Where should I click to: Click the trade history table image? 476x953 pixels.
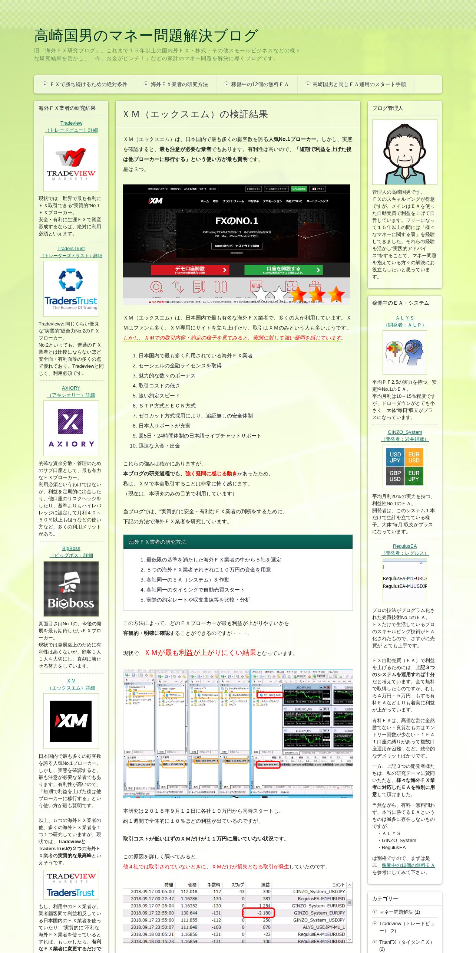238,912
